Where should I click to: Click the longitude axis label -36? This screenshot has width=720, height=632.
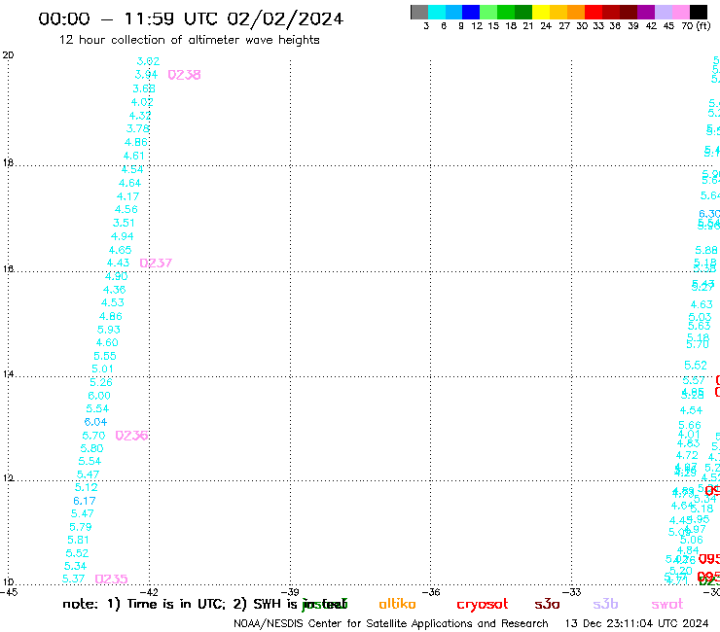click(x=431, y=592)
